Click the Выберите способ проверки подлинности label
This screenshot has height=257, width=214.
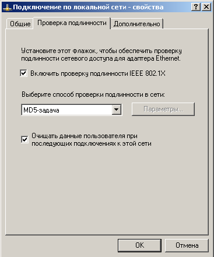point(93,94)
